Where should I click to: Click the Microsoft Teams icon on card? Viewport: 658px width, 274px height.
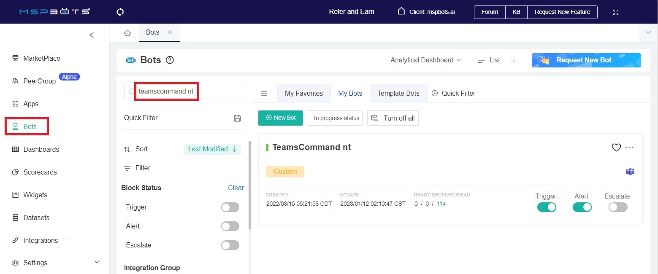tap(630, 172)
